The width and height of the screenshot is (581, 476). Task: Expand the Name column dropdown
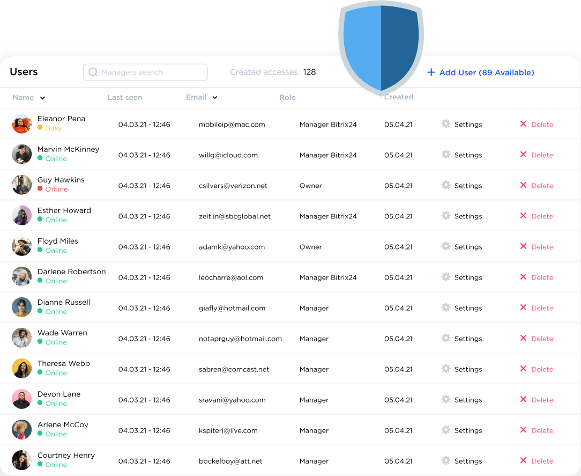pyautogui.click(x=42, y=98)
